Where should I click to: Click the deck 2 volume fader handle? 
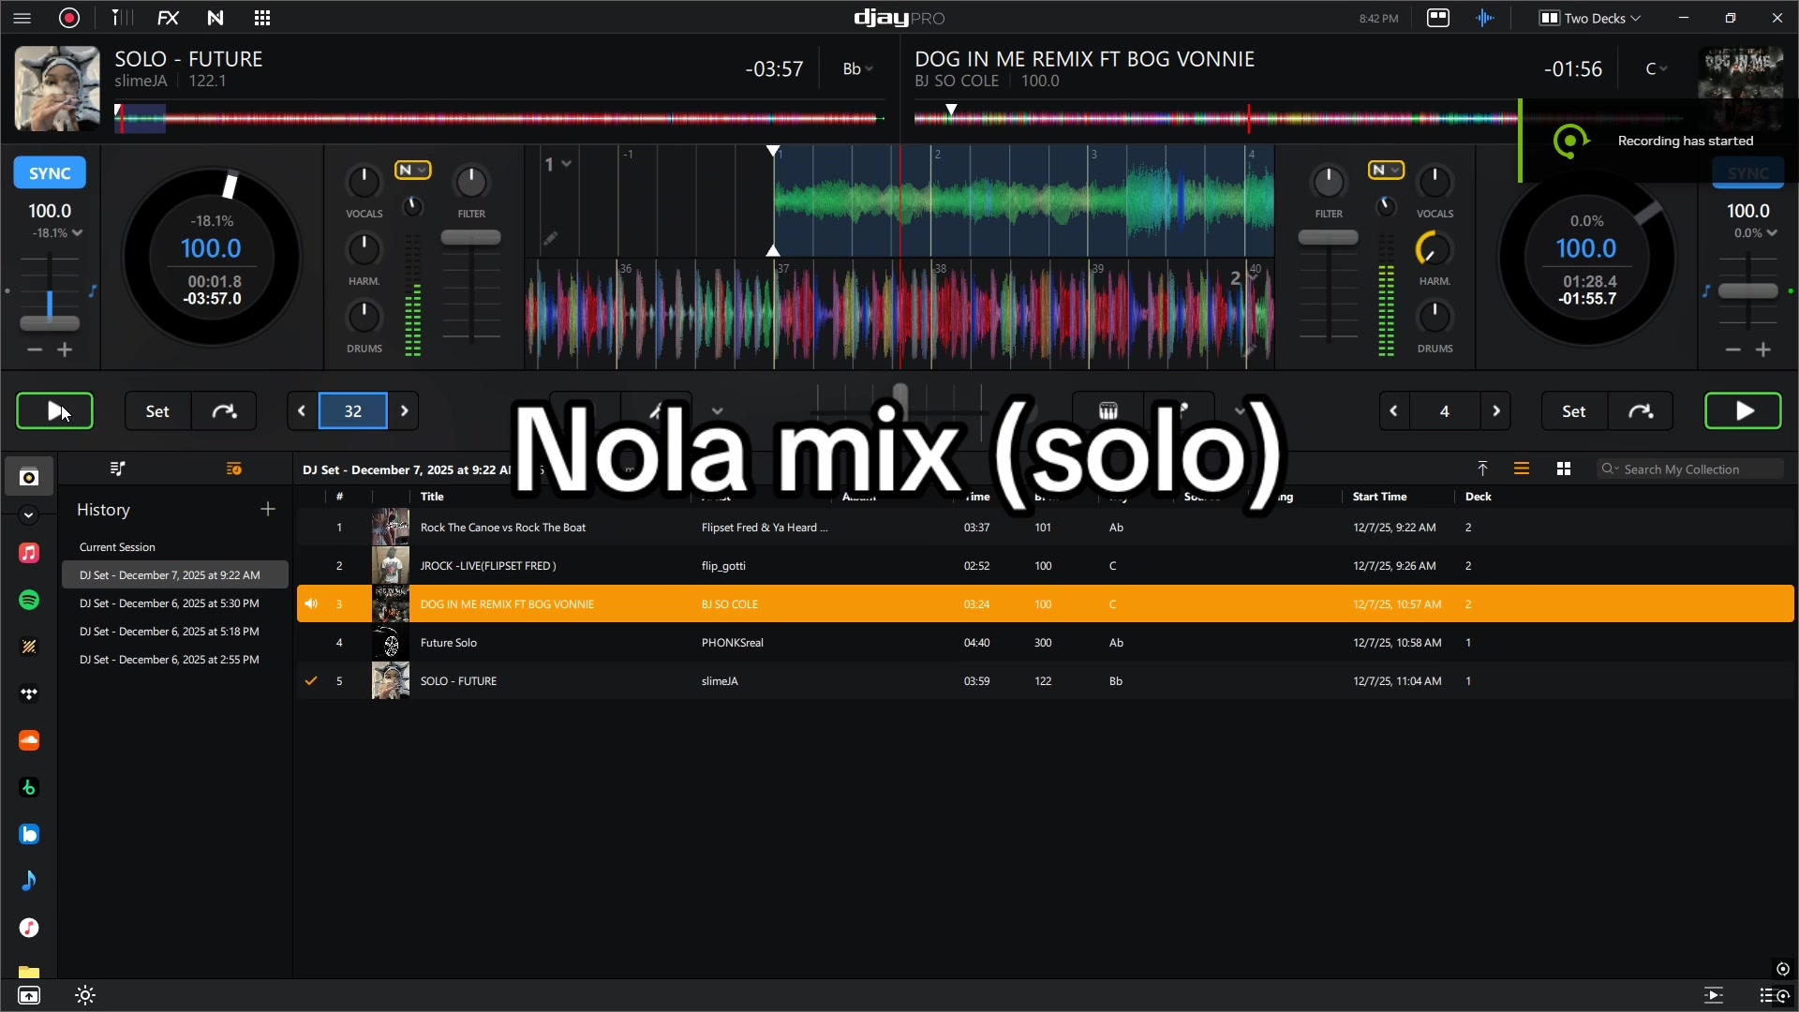(x=1328, y=237)
